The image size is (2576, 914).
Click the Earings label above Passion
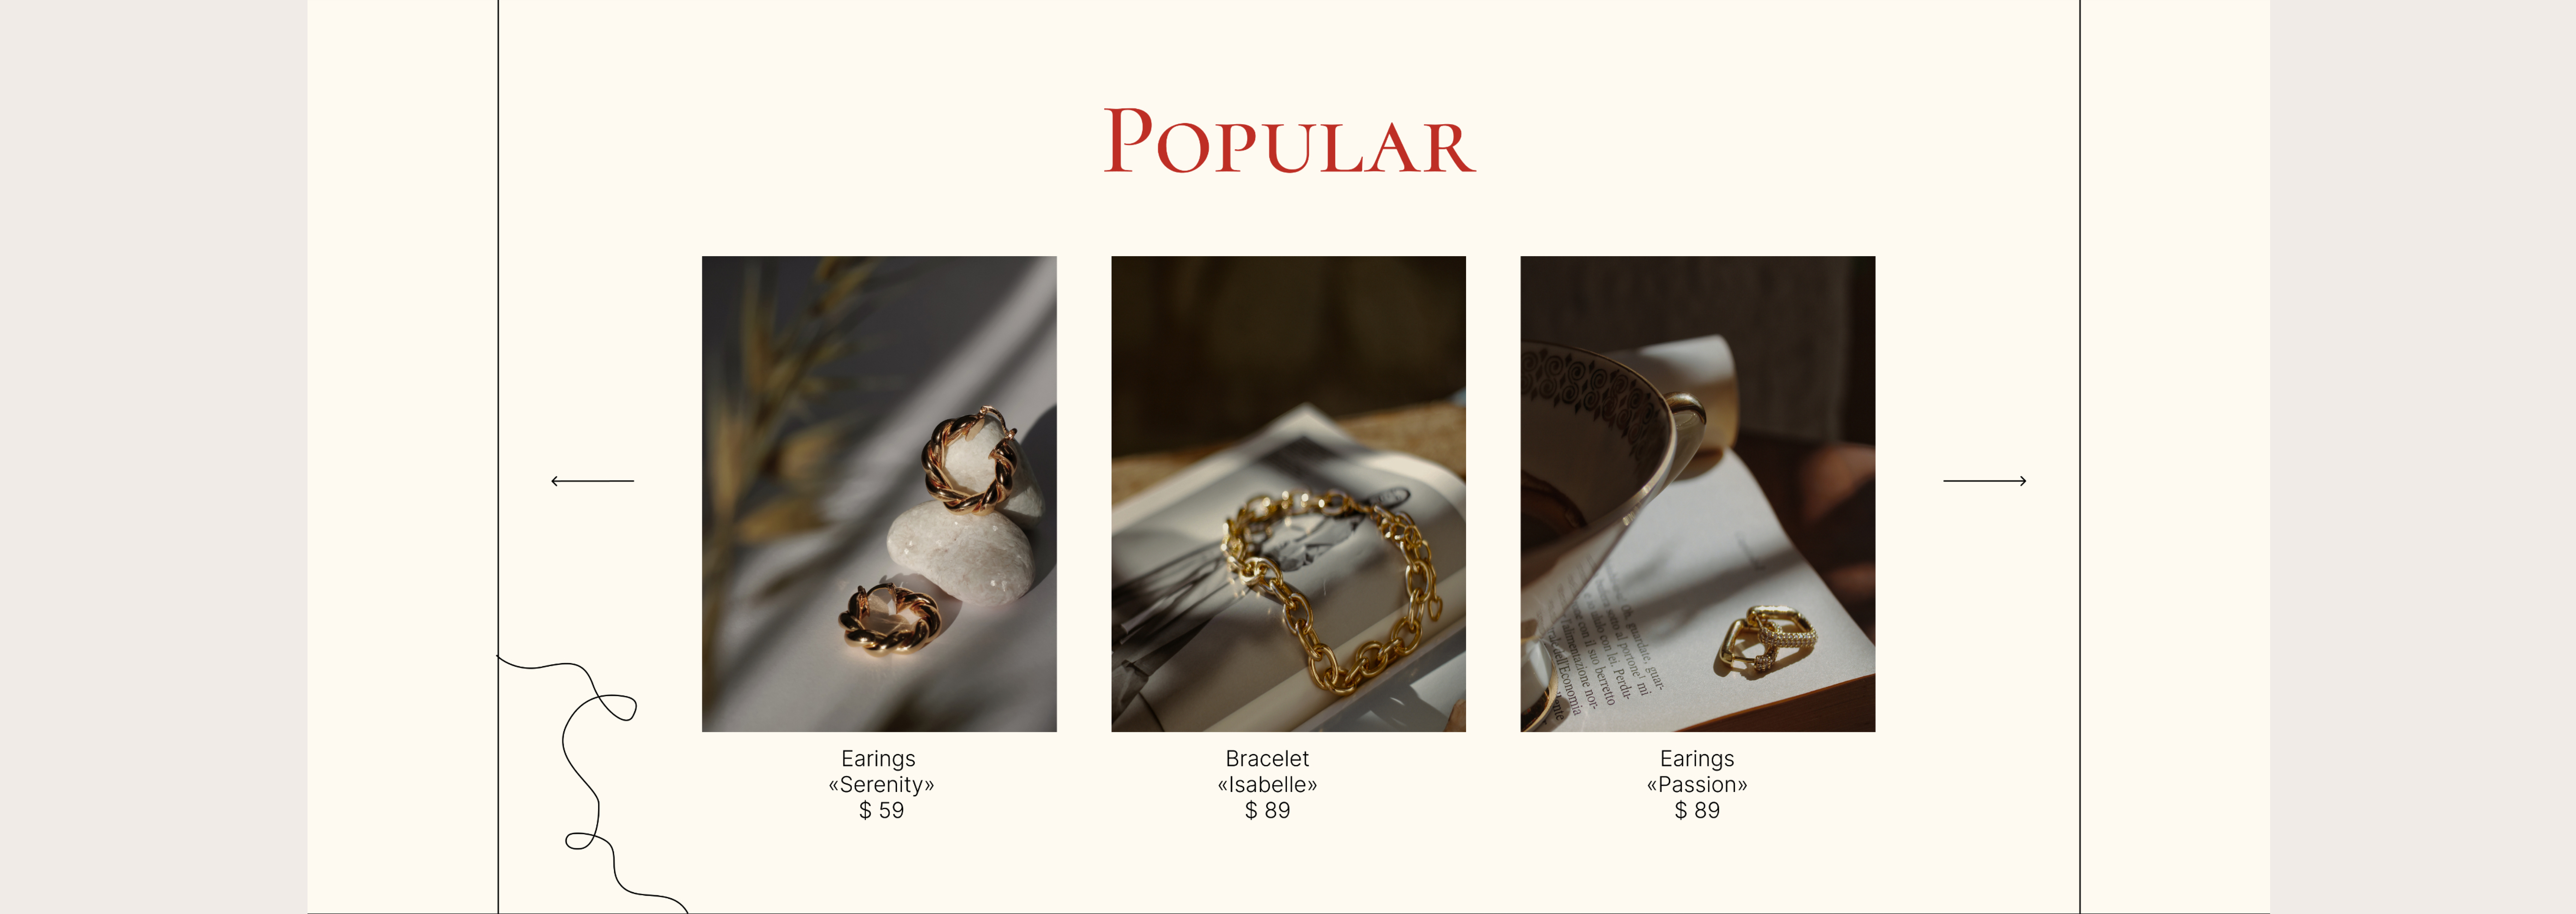1697,759
